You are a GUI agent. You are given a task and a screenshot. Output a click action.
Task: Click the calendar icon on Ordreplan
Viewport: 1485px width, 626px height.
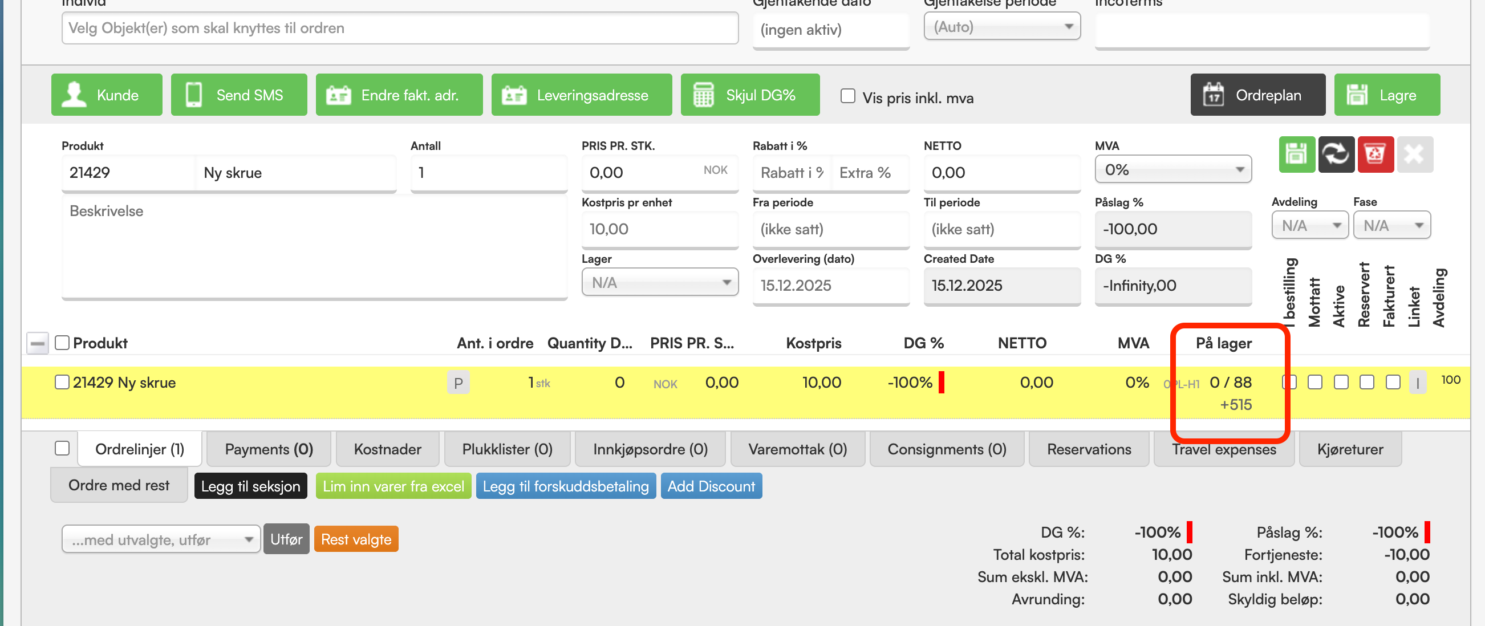pos(1213,95)
